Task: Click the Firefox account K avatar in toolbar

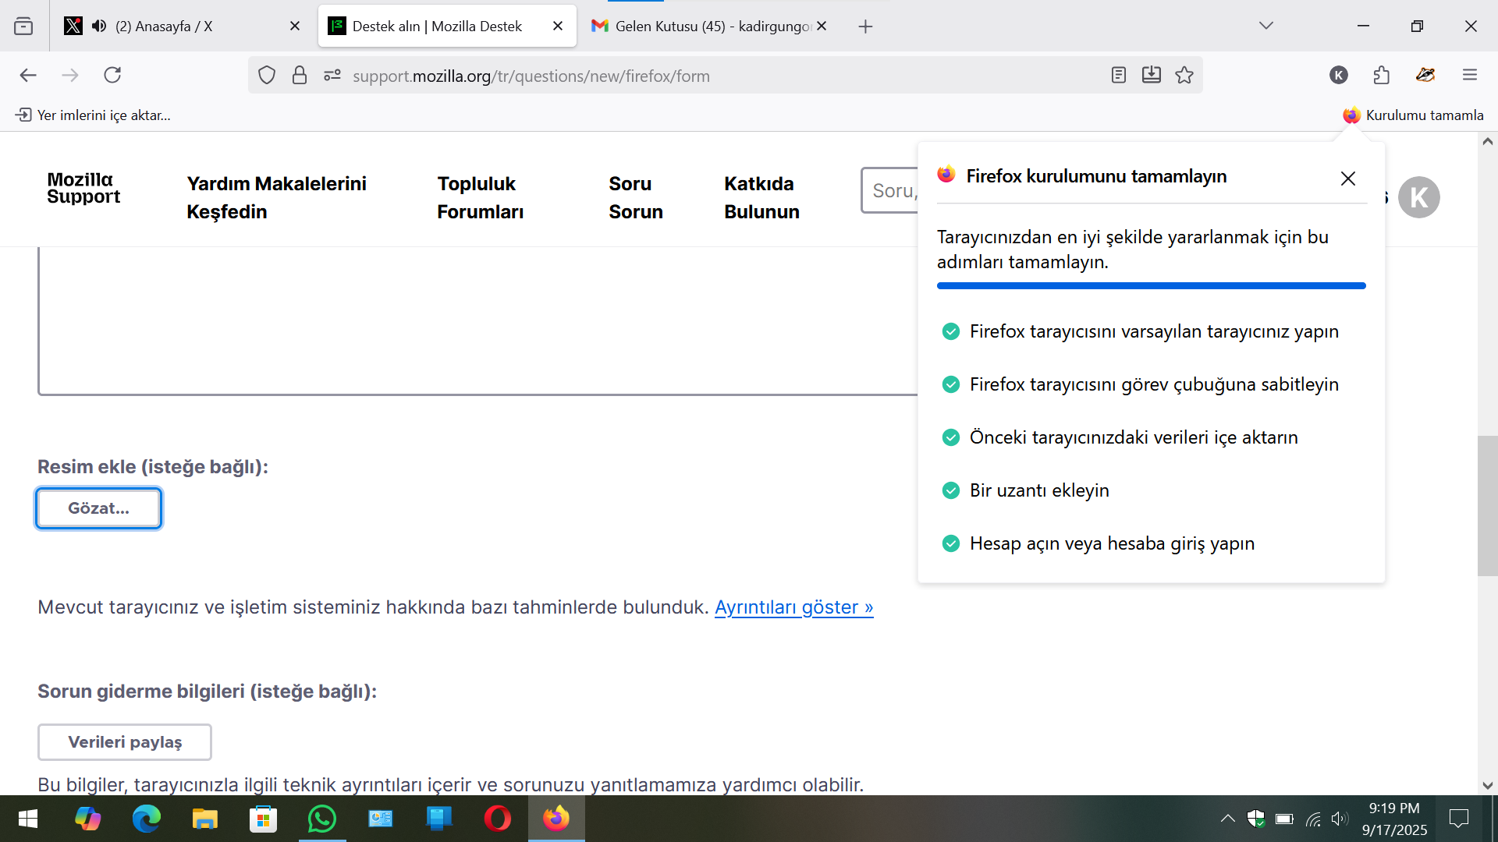Action: [x=1338, y=75]
